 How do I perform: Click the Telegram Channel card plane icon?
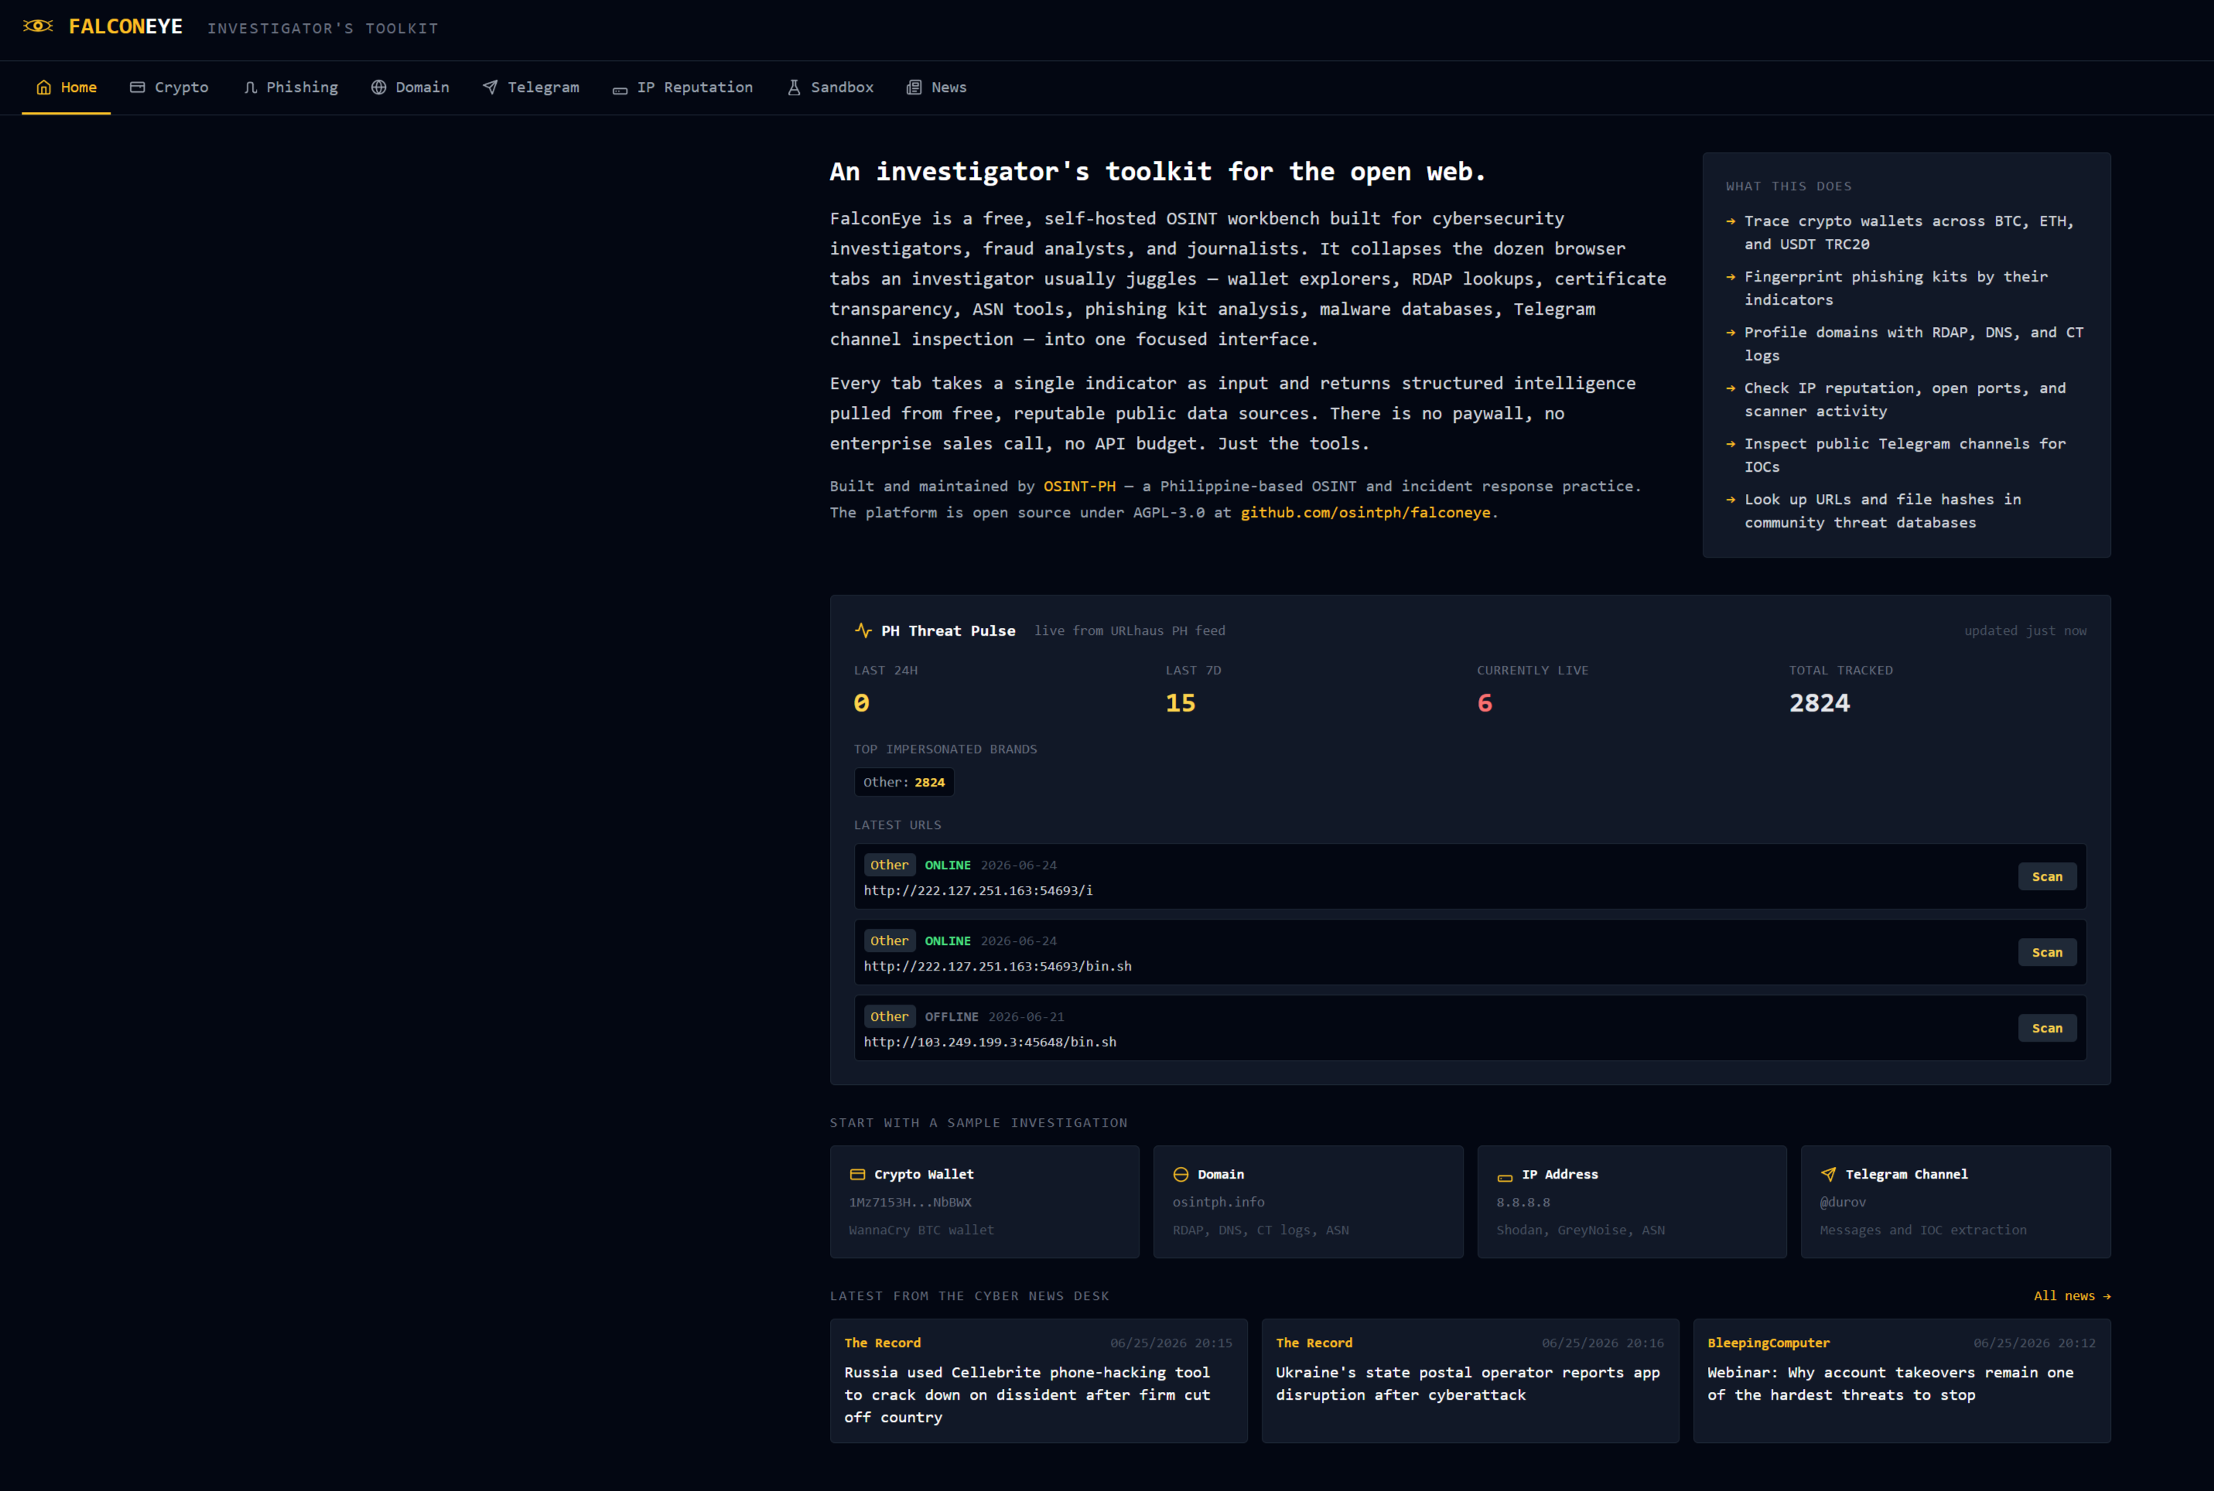(x=1828, y=1175)
